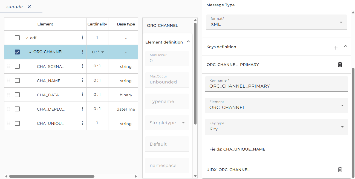Click the Cardinality column header
The height and width of the screenshot is (179, 355).
(x=97, y=24)
